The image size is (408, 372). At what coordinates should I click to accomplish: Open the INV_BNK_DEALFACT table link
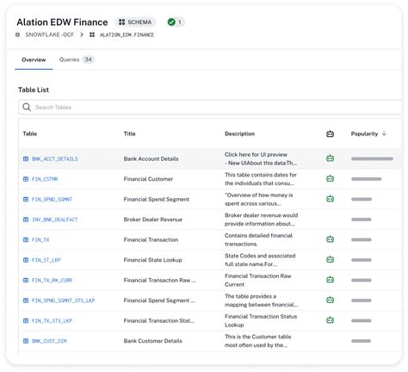click(x=55, y=220)
